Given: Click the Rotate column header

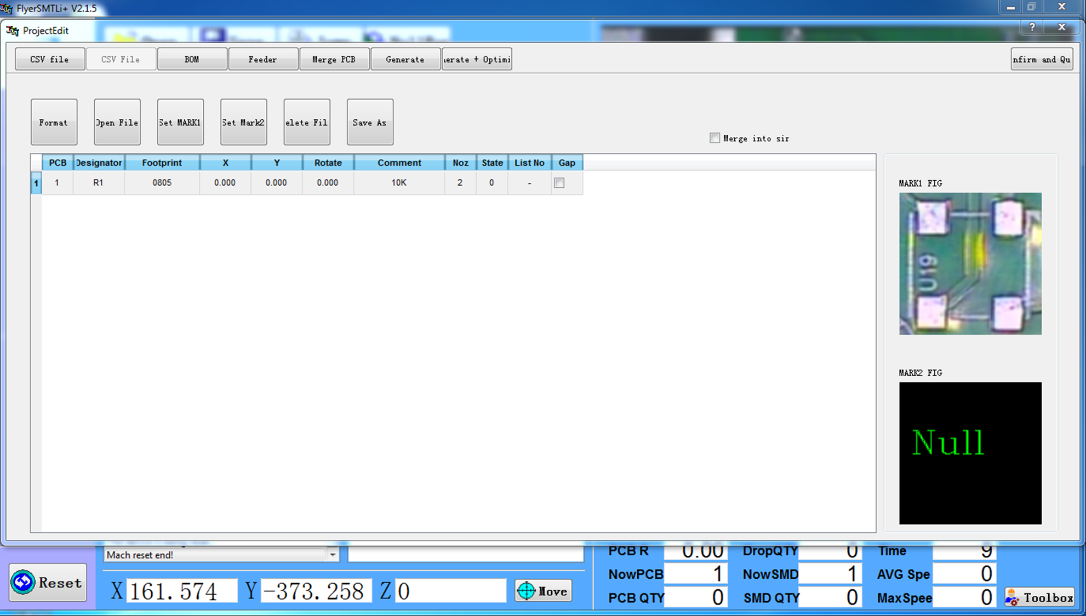Looking at the screenshot, I should tap(328, 163).
